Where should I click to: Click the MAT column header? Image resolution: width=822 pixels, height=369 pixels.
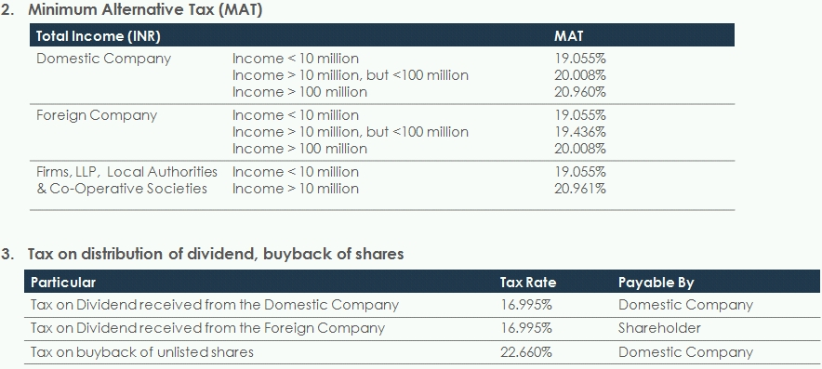[568, 36]
